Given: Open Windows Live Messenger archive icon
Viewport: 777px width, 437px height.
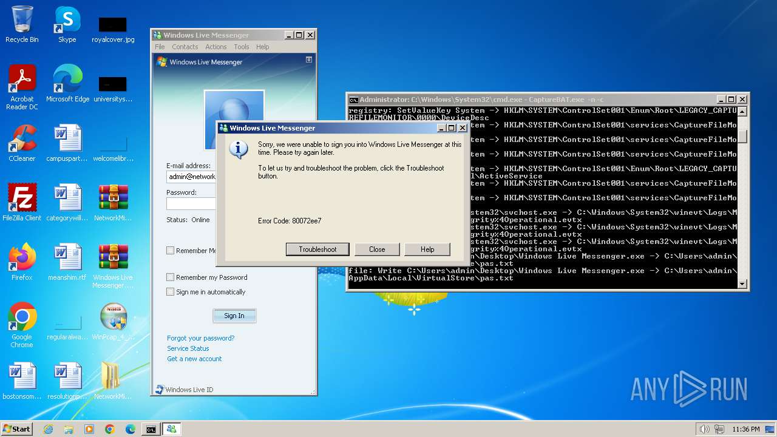Looking at the screenshot, I should [113, 266].
